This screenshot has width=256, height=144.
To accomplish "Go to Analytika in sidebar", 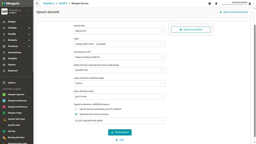I will point(12,58).
